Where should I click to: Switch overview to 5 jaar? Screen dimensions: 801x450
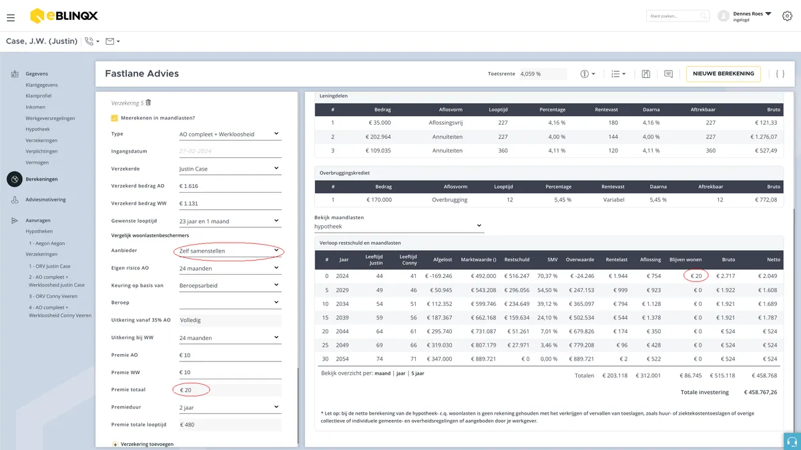point(417,373)
